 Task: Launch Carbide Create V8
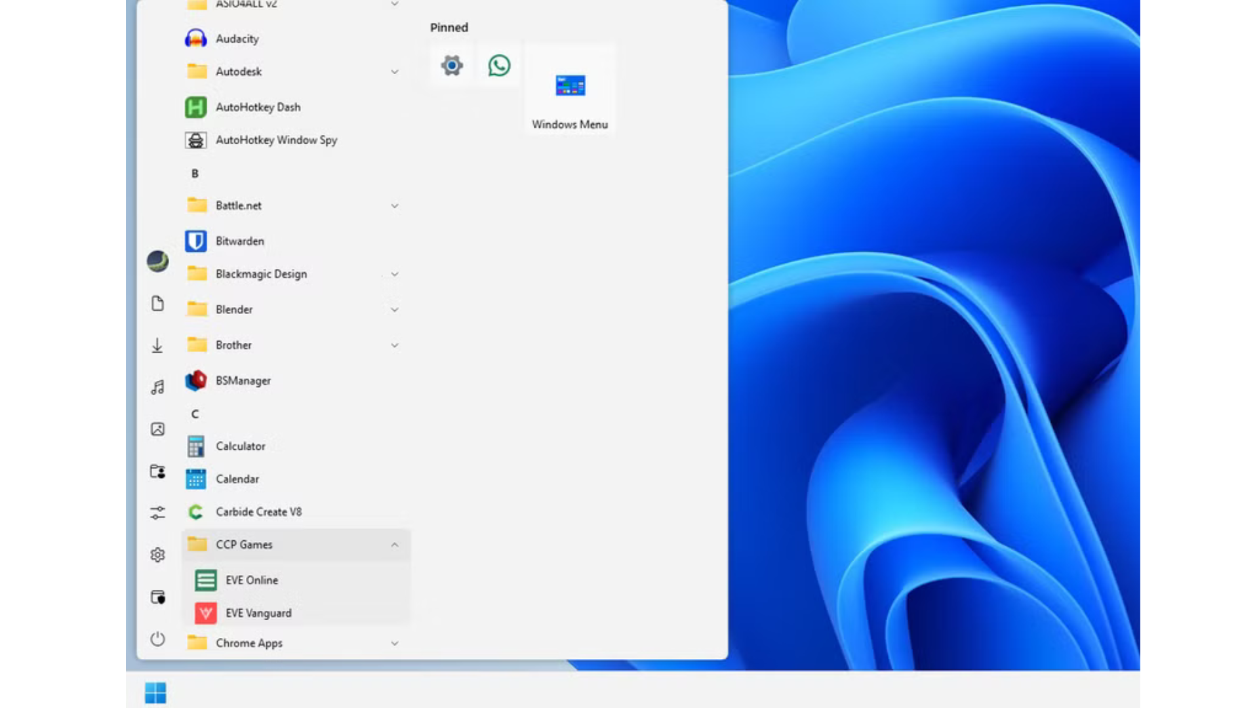pos(259,511)
